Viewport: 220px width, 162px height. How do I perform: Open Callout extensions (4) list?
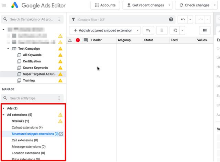pyautogui.click(x=27, y=128)
